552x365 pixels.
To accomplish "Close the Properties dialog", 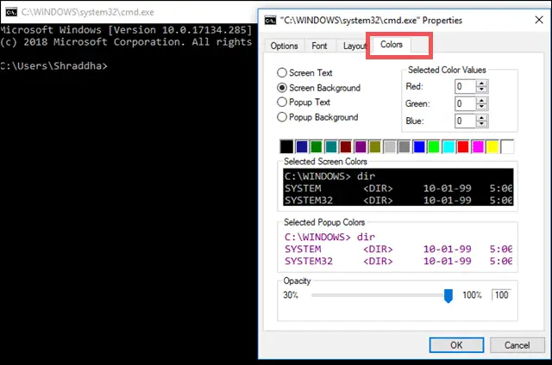I will (x=538, y=20).
